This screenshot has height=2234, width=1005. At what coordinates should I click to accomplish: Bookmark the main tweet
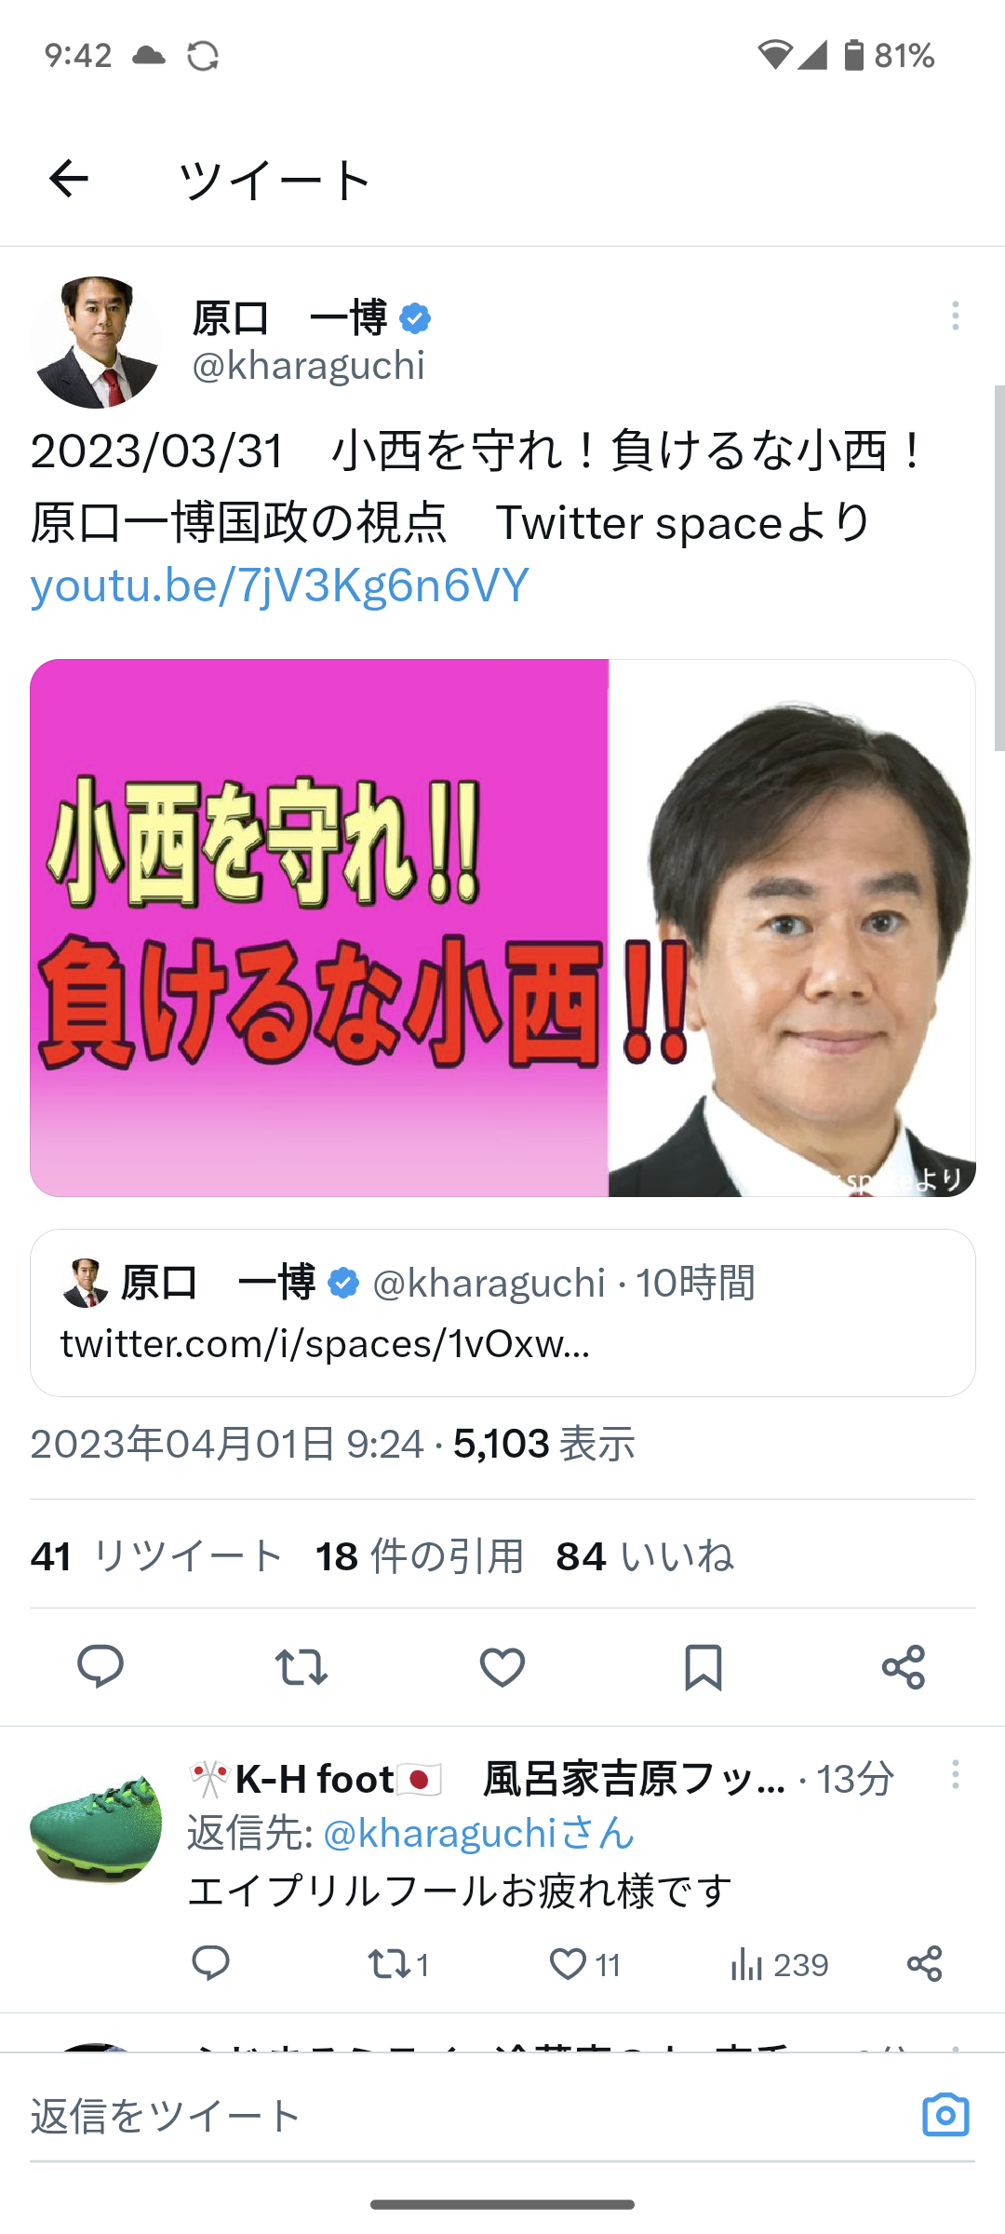pos(703,1666)
